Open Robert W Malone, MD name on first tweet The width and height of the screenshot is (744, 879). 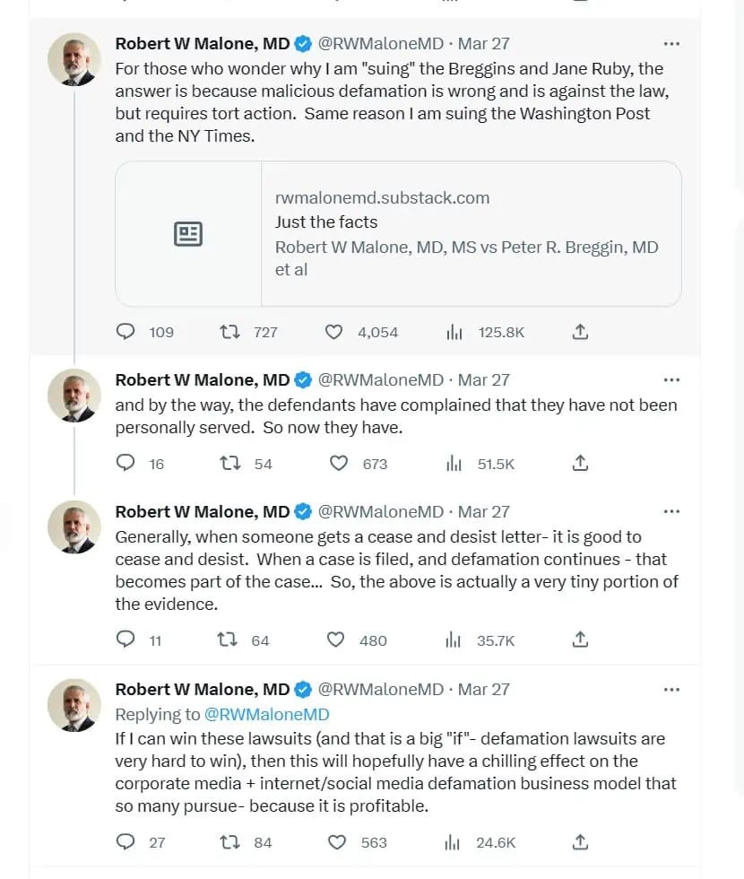pos(203,44)
